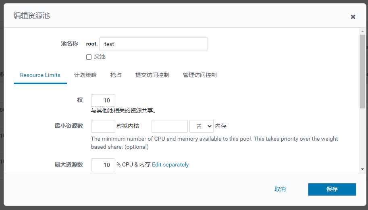
Task: Click the 保存 button
Action: (x=332, y=189)
